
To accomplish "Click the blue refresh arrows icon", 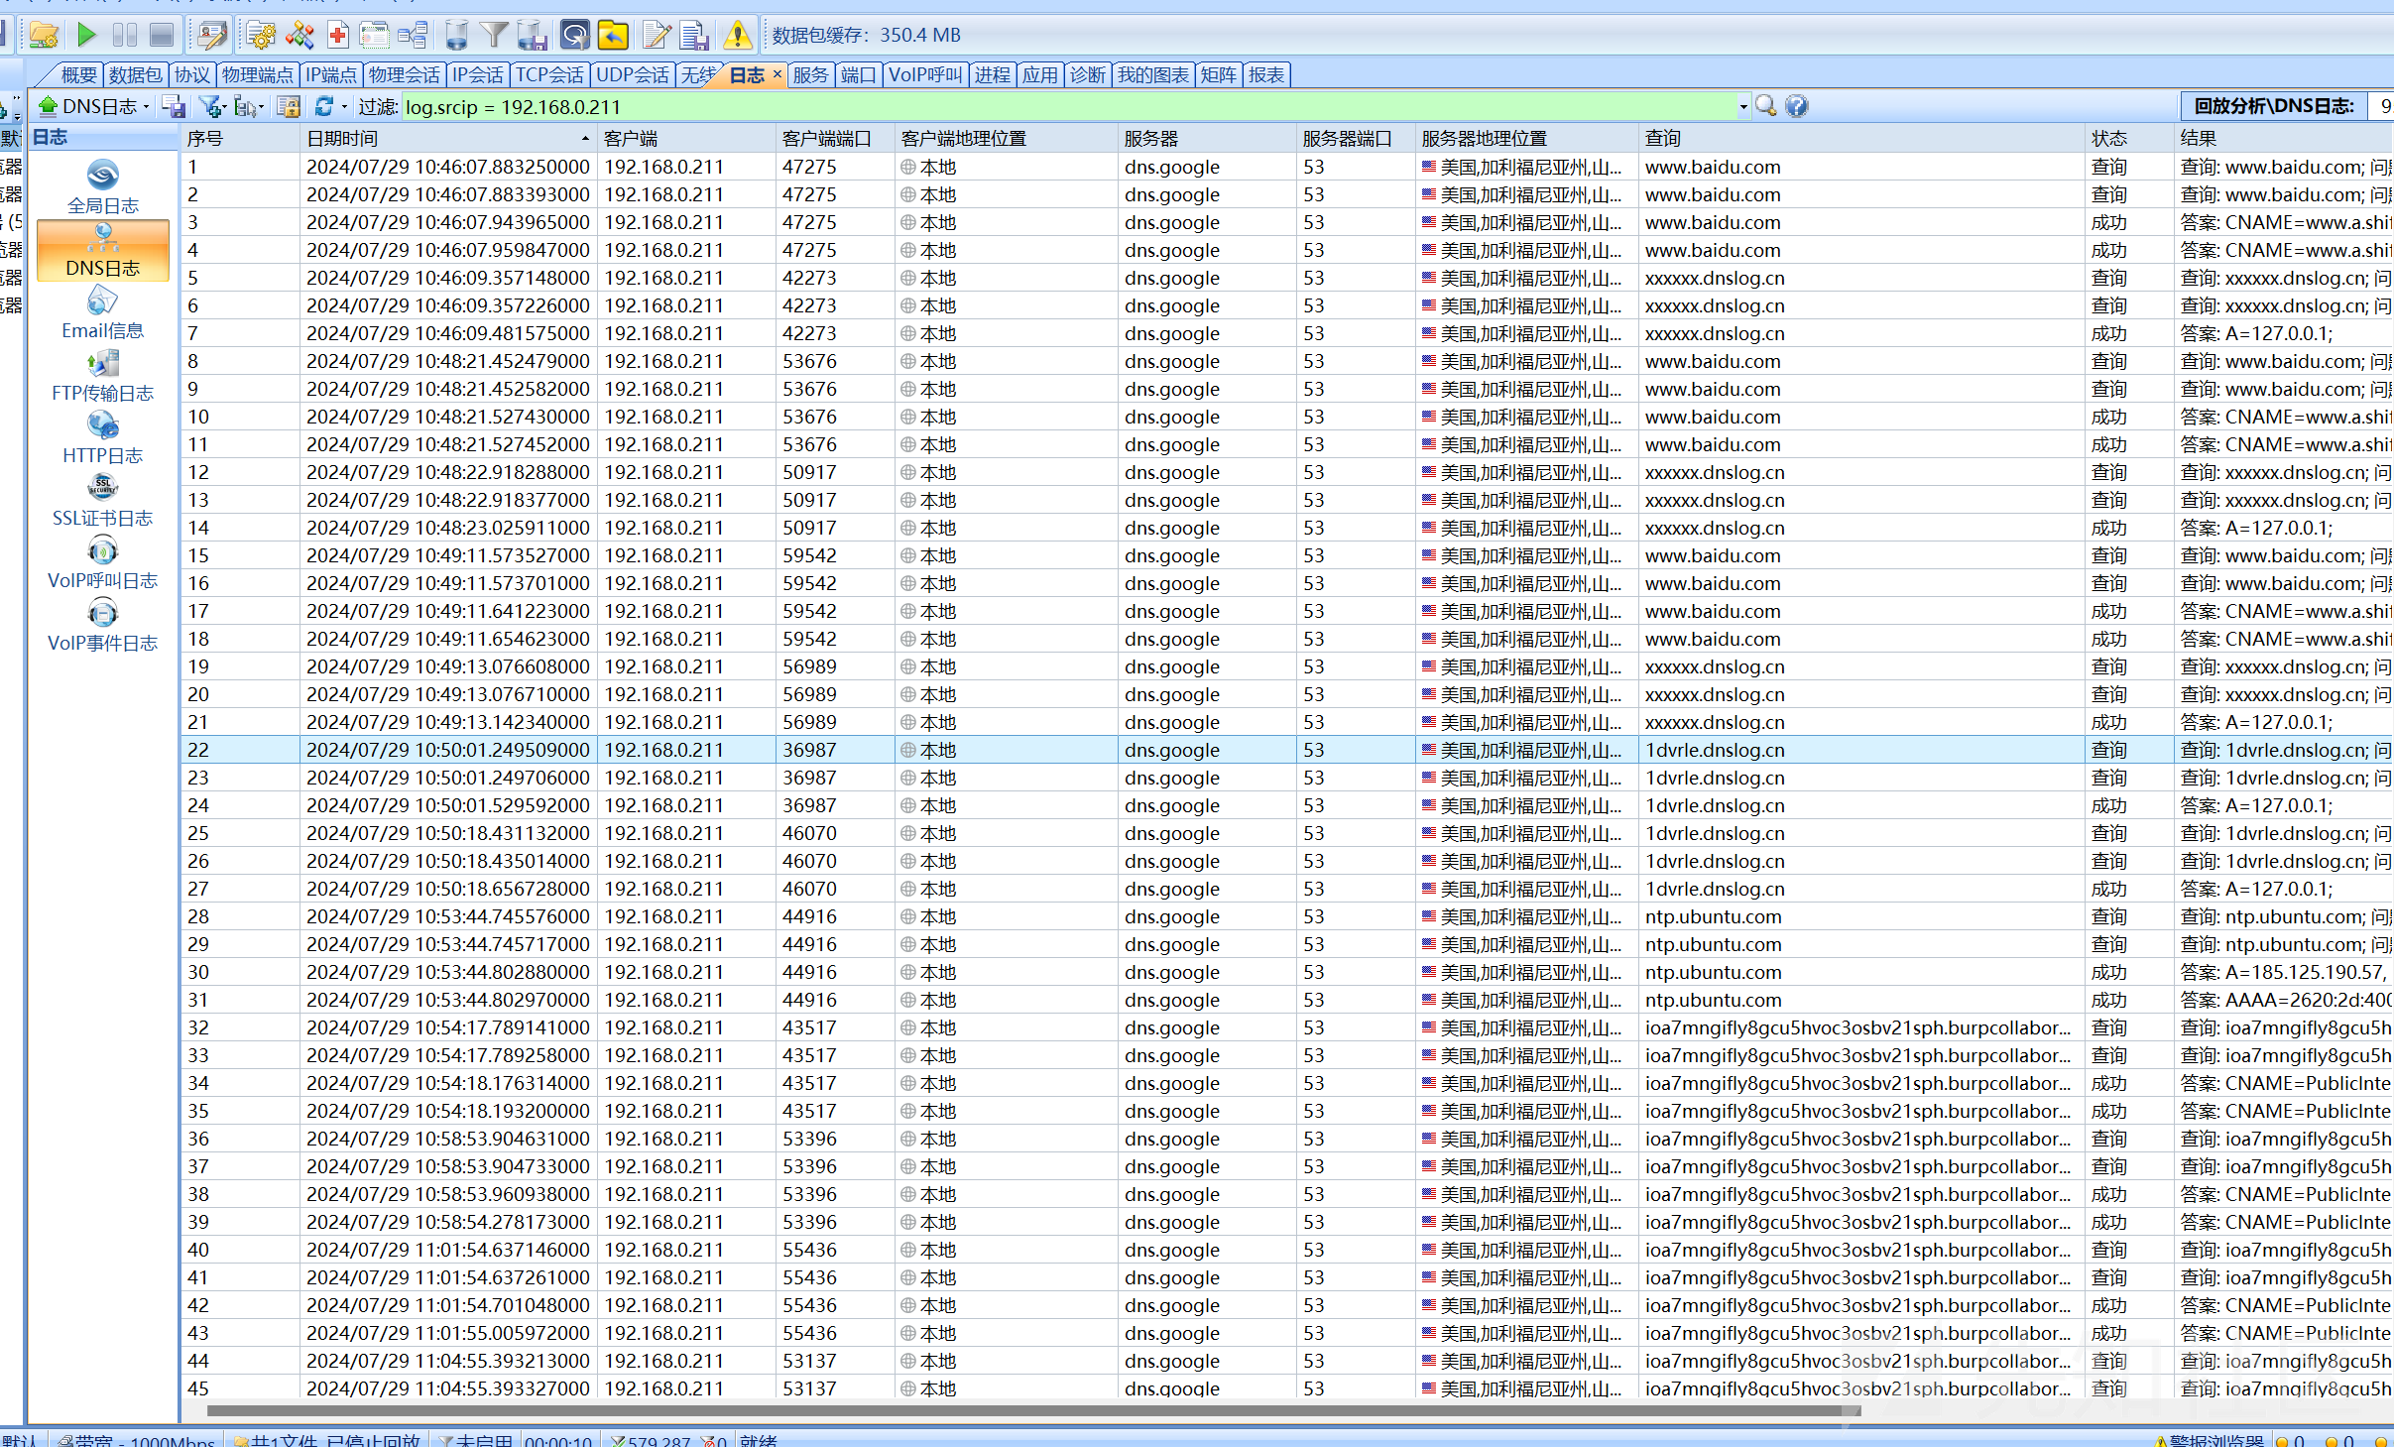I will (323, 106).
